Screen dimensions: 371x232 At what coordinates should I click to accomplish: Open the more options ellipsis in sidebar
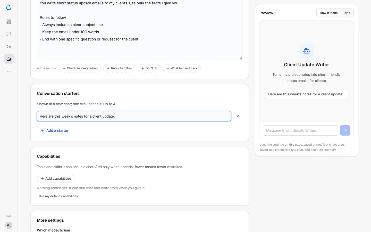point(9,71)
